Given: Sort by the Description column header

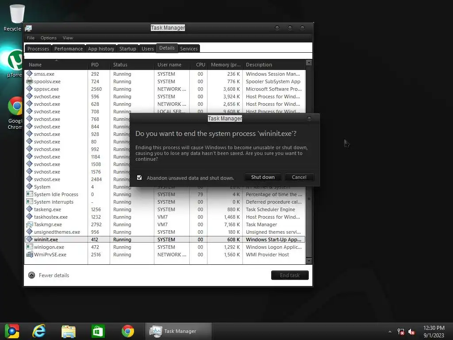Looking at the screenshot, I should pos(274,65).
